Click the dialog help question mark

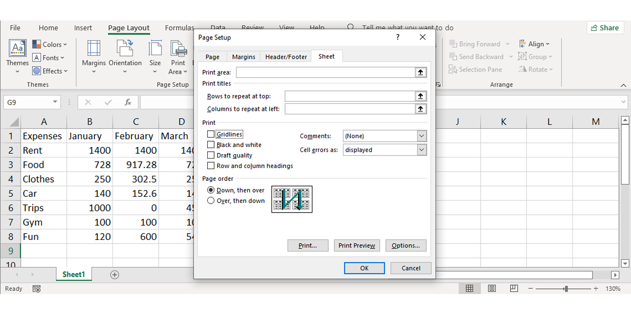click(398, 37)
